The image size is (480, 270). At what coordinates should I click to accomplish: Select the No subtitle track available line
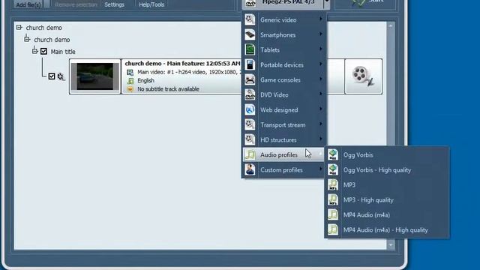[x=168, y=89]
